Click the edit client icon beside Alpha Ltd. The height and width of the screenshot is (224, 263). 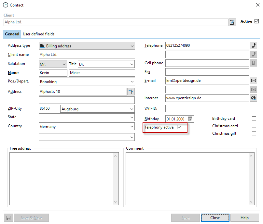point(232,22)
